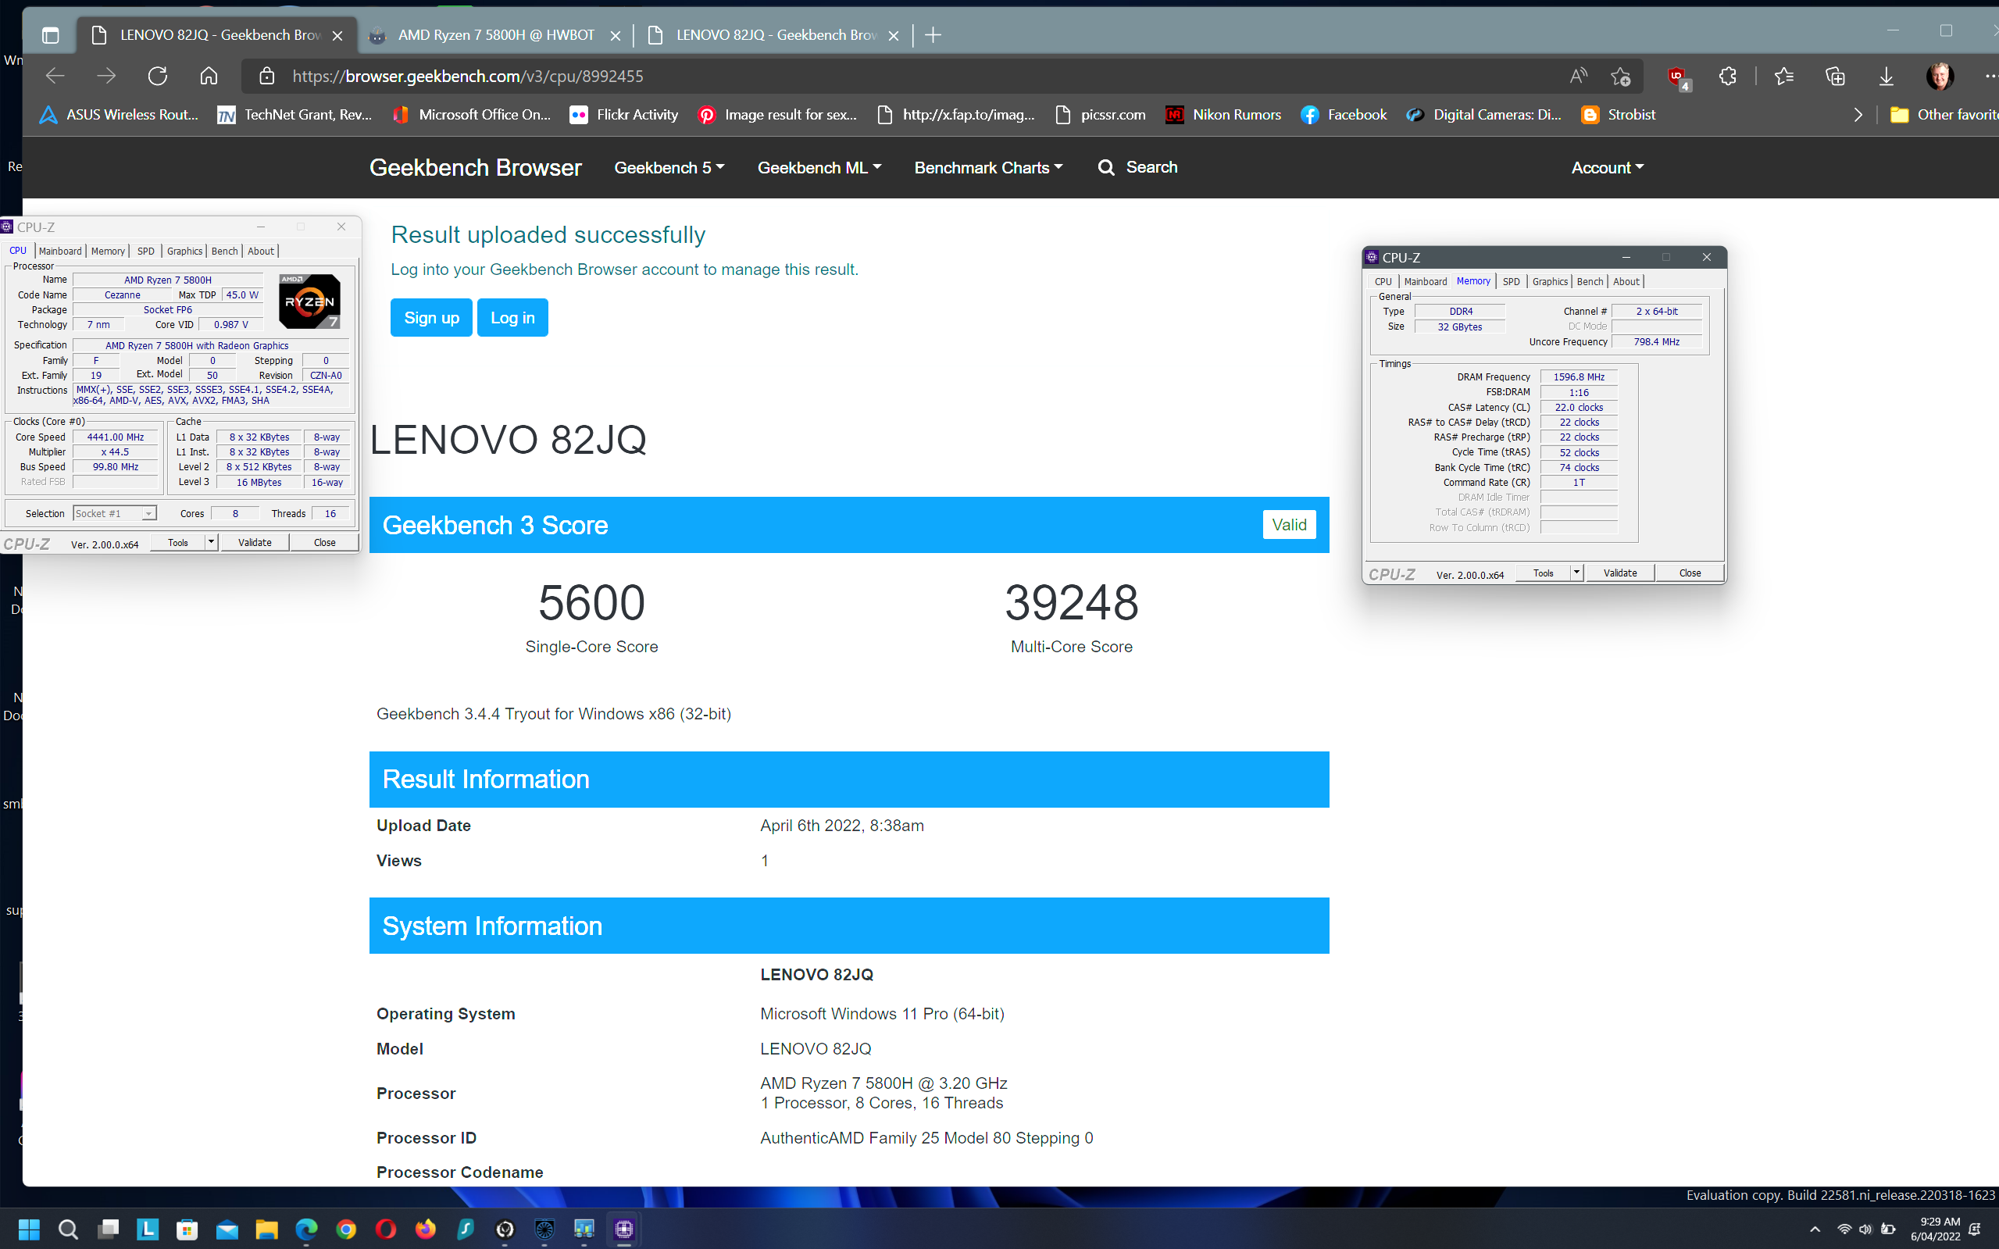Open the Other favorites folder
Image resolution: width=1999 pixels, height=1249 pixels.
tap(1944, 115)
